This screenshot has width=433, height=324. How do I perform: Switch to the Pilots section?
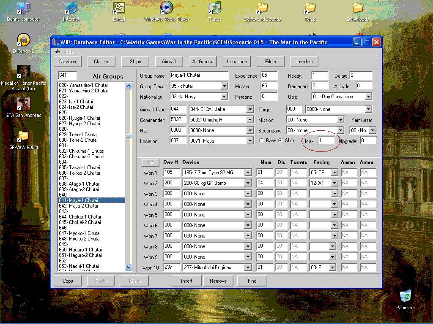(270, 62)
